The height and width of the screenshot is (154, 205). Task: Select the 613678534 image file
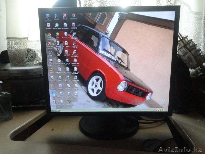coord(66,52)
